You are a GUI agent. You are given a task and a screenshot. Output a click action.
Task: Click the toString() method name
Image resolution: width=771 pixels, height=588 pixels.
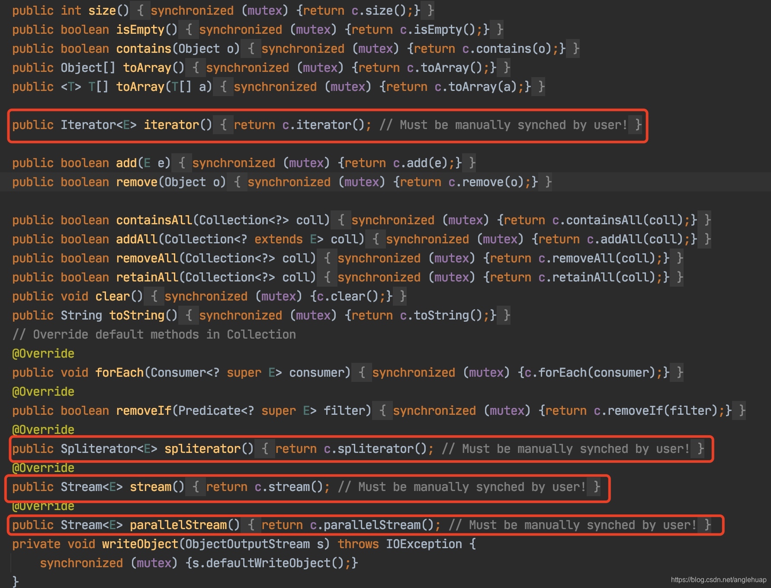click(137, 315)
